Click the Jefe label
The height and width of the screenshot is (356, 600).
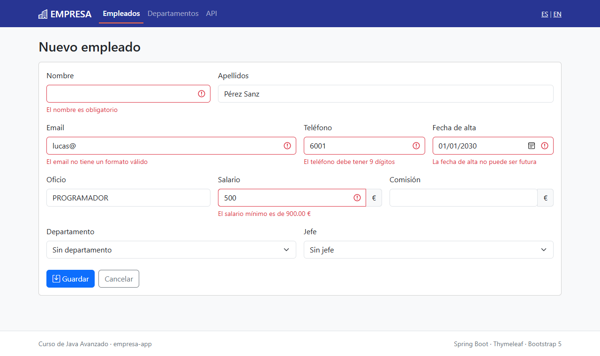(x=310, y=231)
